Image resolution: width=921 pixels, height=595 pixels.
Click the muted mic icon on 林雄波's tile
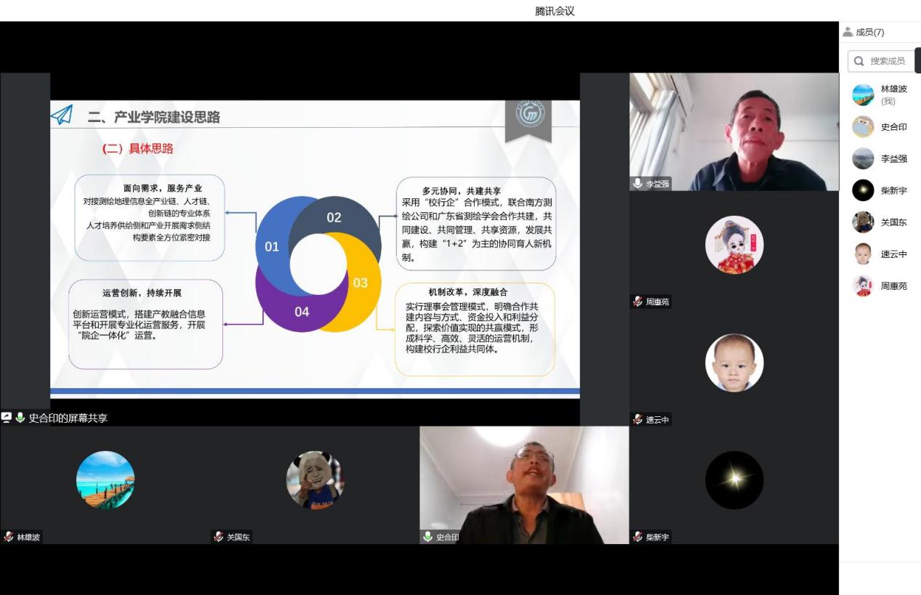pyautogui.click(x=9, y=537)
